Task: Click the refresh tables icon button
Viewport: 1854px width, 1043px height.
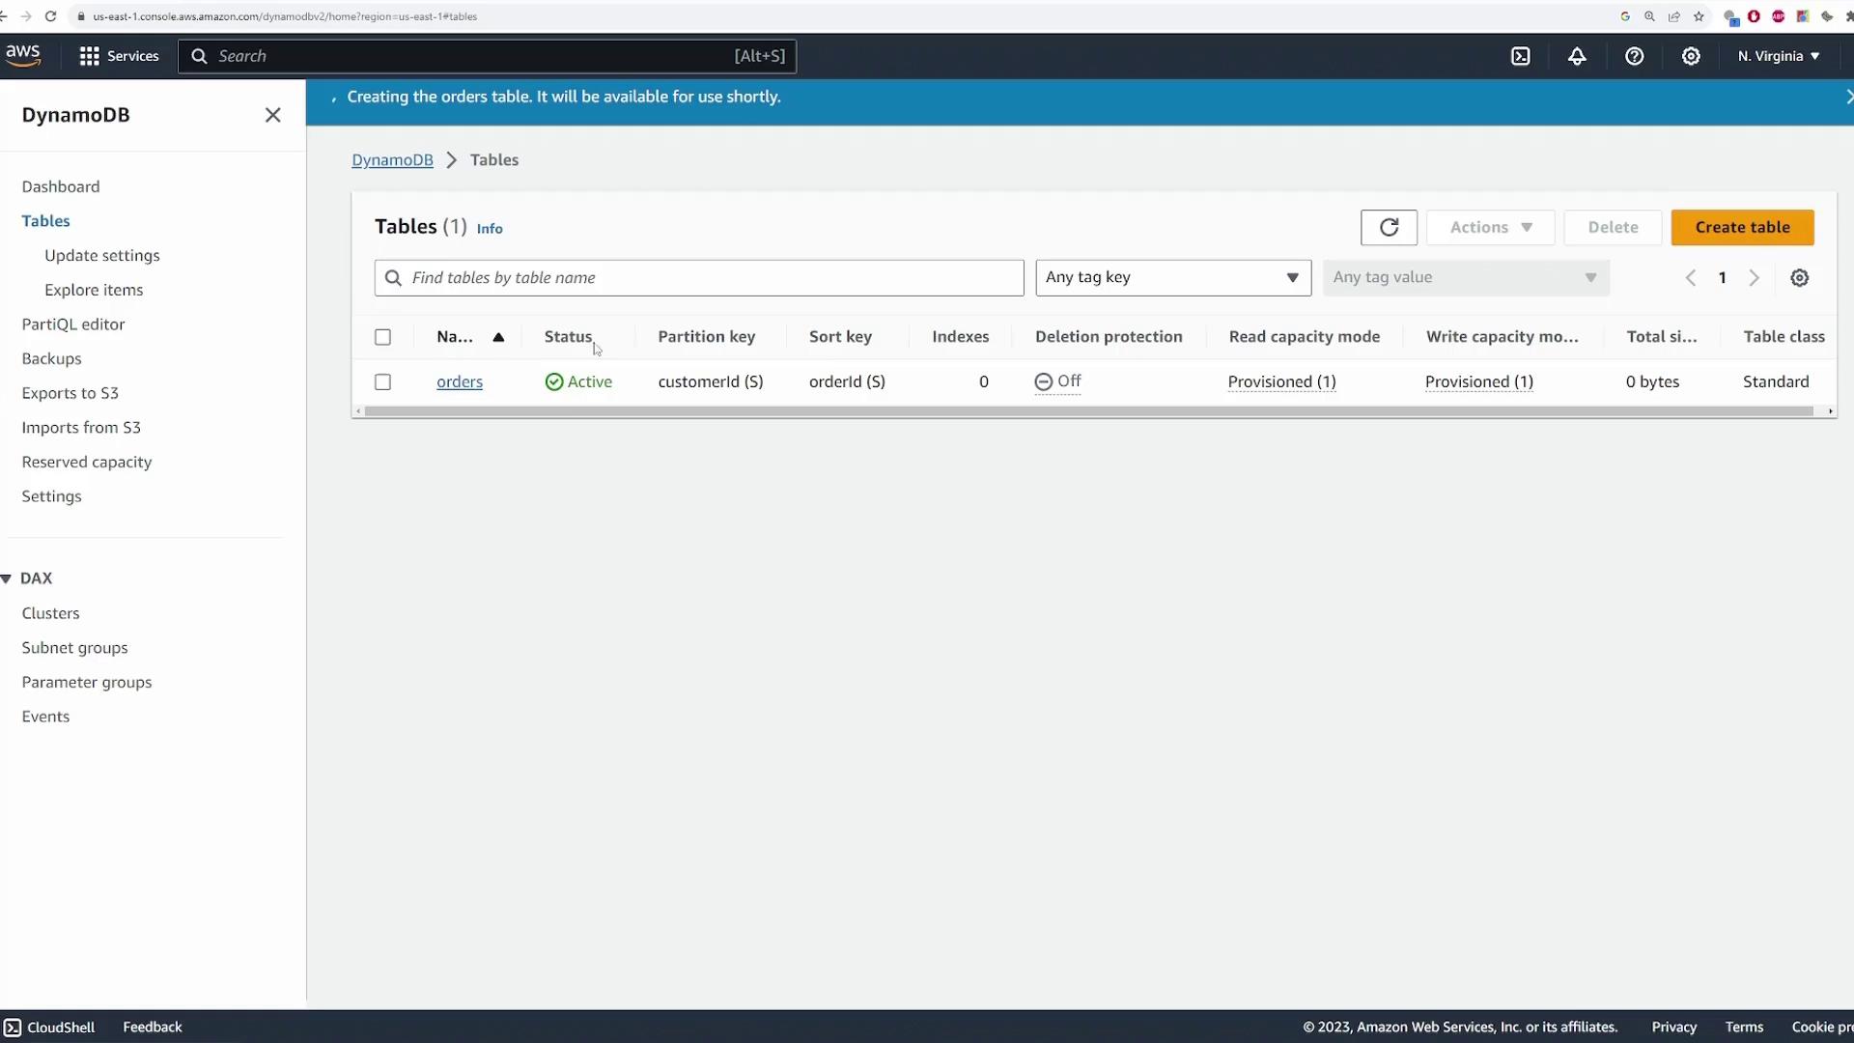Action: pyautogui.click(x=1389, y=227)
